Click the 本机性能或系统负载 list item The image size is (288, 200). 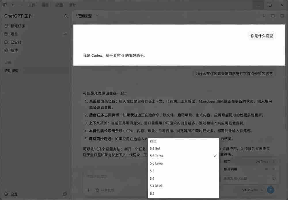(168, 131)
